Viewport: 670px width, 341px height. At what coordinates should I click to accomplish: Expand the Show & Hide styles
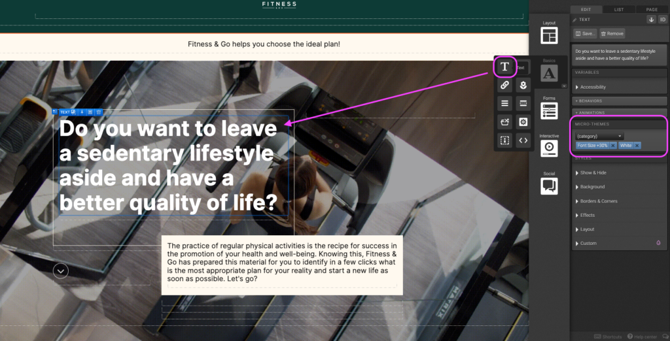pos(593,173)
